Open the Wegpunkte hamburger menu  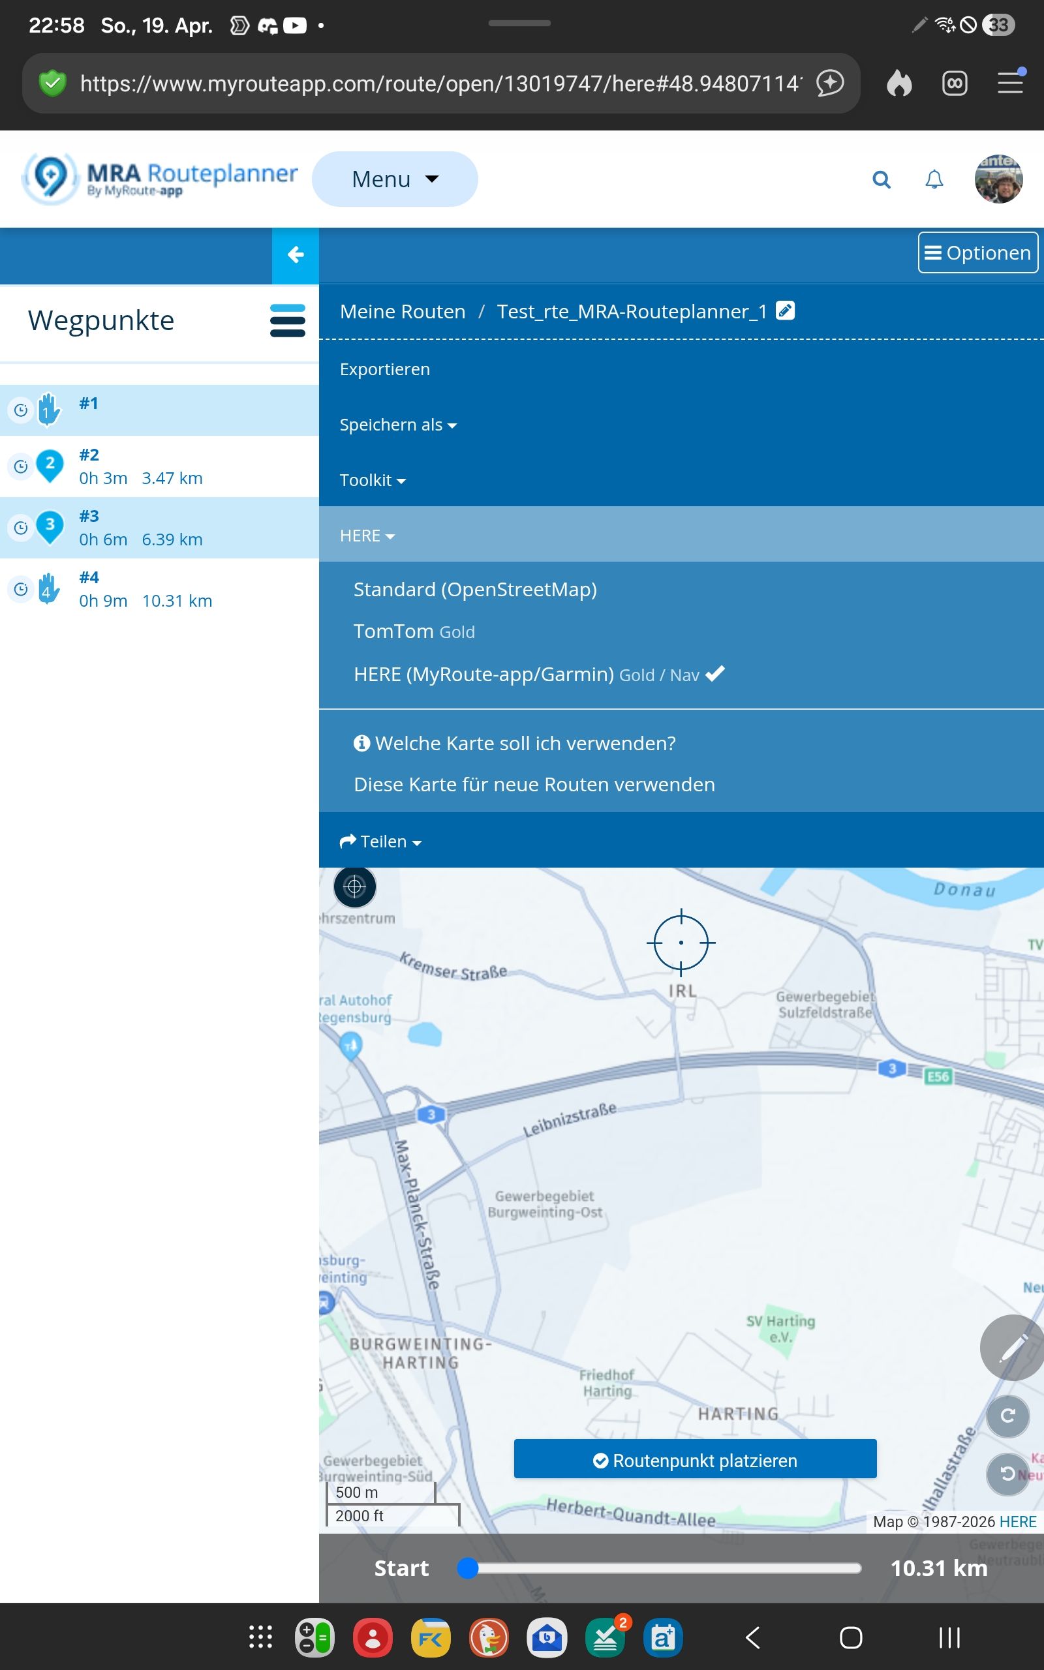287,321
